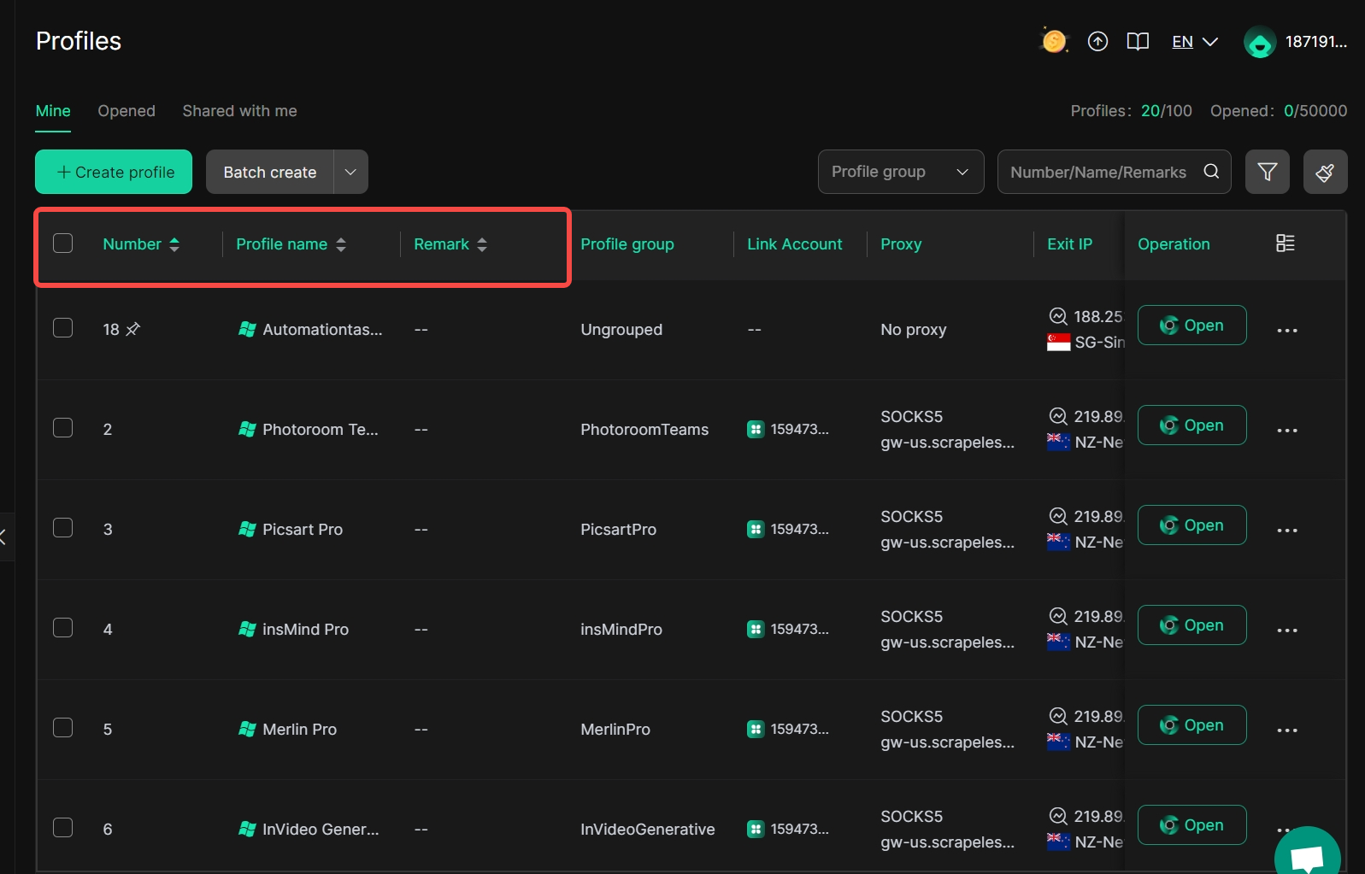1365x874 pixels.
Task: Click the PhotoroomTeams group cell
Action: tap(644, 430)
